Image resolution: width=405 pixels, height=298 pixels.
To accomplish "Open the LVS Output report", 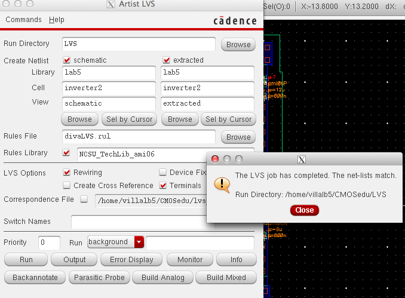I will [x=75, y=260].
